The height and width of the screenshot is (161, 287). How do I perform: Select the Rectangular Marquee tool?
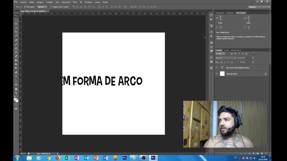16,20
